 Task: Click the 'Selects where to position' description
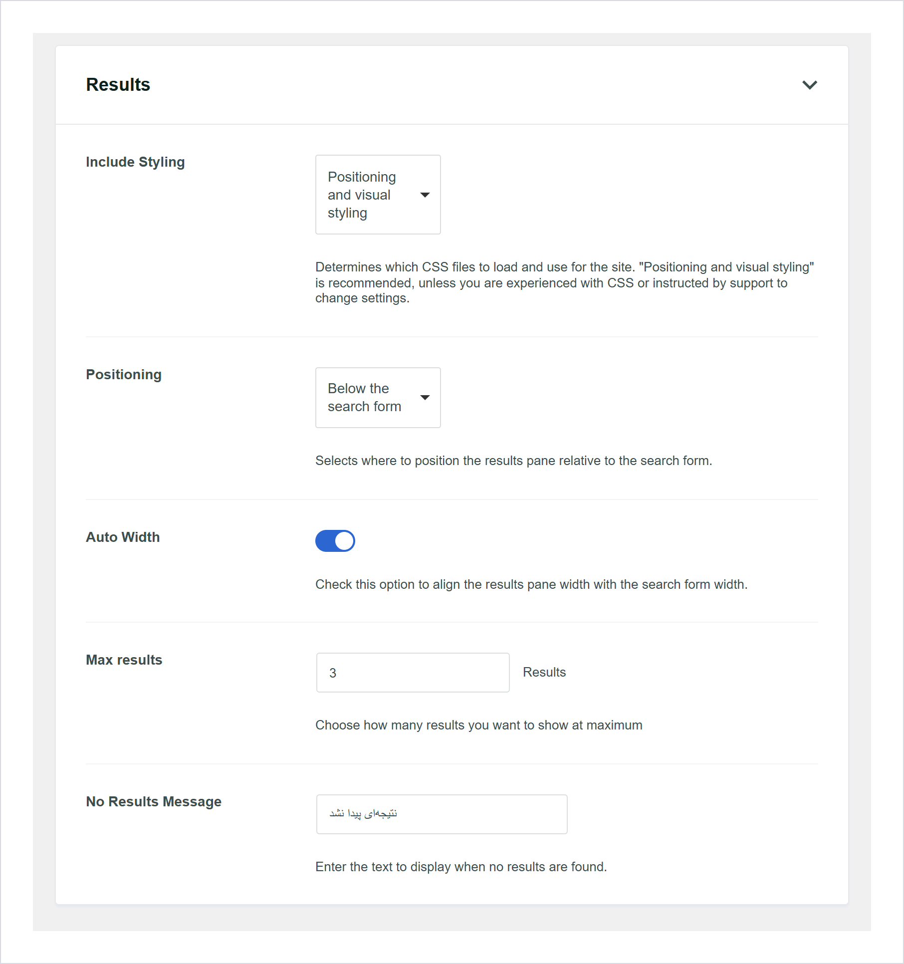(x=514, y=461)
